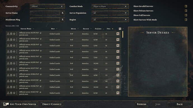Image resolution: width=193 pixels, height=108 pixels.
Task: Open the Connectivity dropdown set to Official
Action: point(47,6)
